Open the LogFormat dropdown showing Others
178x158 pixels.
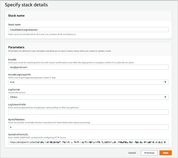tap(88, 97)
